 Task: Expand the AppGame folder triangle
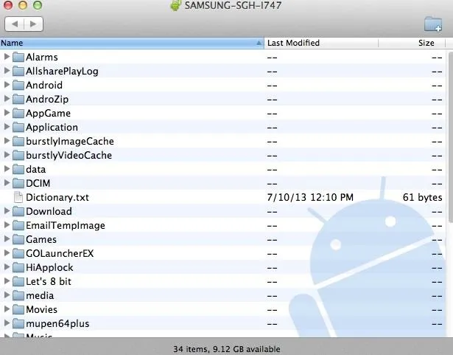point(7,113)
